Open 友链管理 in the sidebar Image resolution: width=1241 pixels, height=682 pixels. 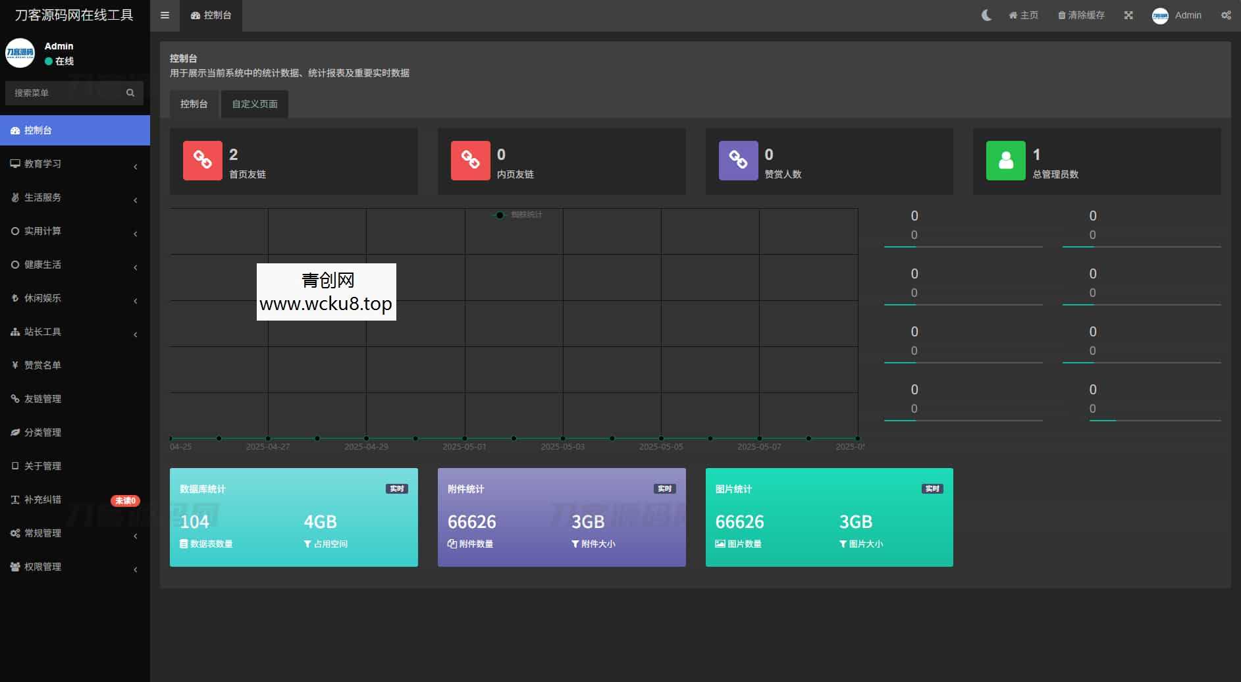coord(43,399)
